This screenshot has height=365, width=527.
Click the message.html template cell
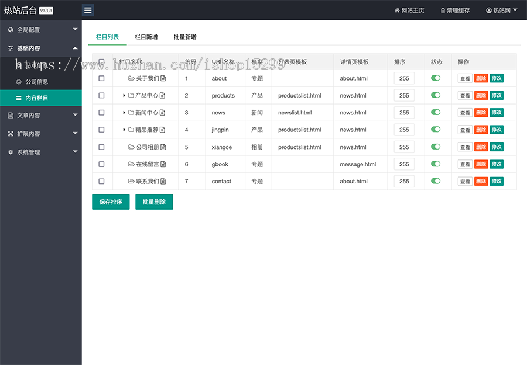358,164
